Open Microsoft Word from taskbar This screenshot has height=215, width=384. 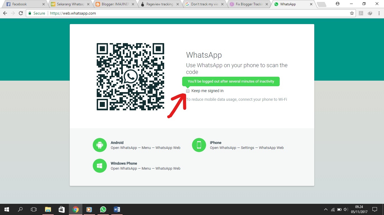(117, 209)
